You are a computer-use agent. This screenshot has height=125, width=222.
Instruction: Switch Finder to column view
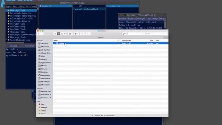62,34
